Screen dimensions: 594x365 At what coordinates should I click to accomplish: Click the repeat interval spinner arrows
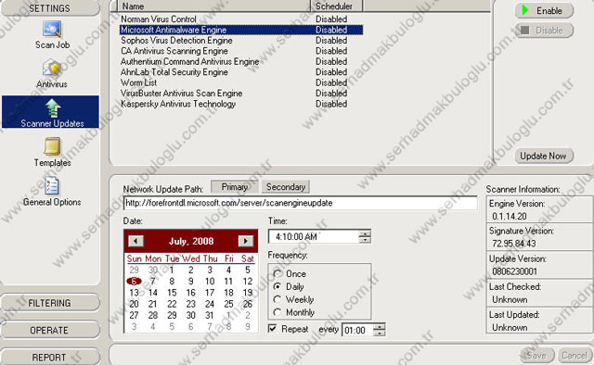point(380,330)
